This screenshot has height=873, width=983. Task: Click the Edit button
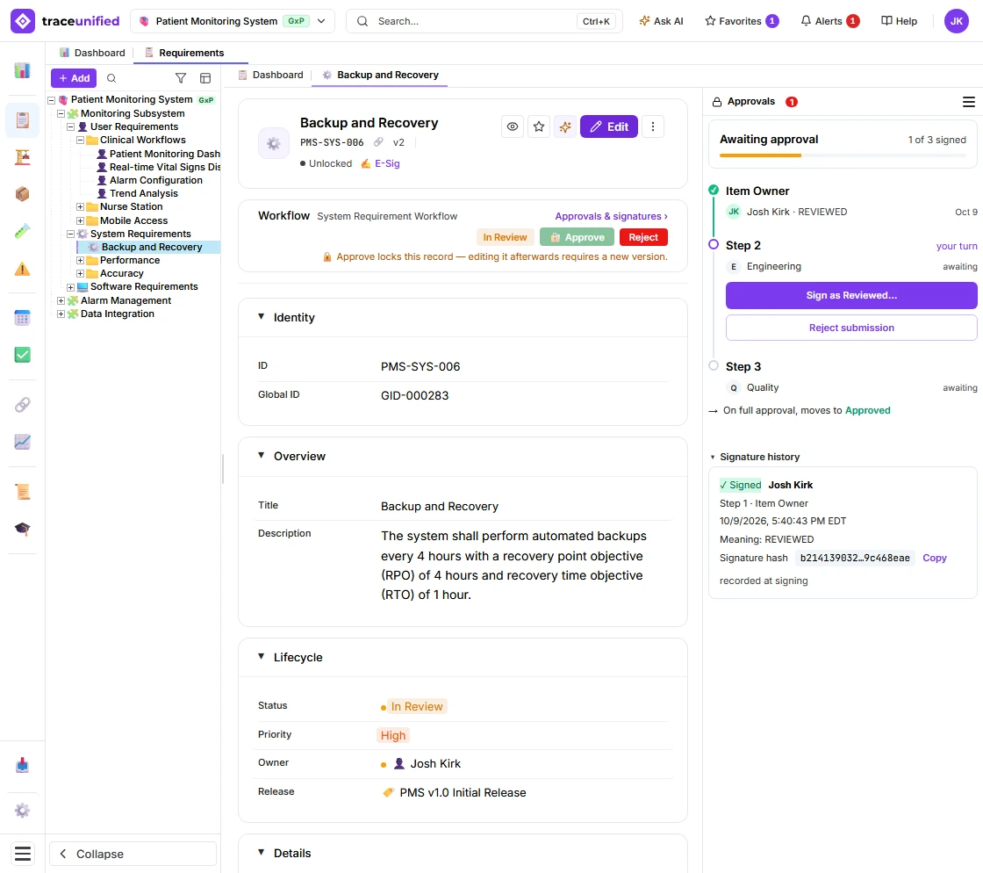pos(609,126)
